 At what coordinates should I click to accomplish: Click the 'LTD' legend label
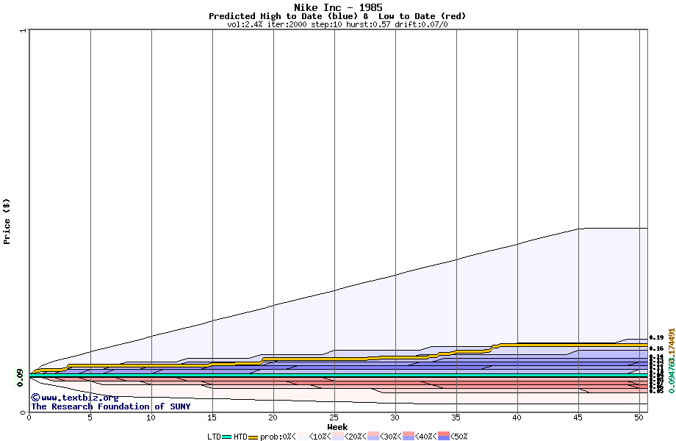[215, 437]
